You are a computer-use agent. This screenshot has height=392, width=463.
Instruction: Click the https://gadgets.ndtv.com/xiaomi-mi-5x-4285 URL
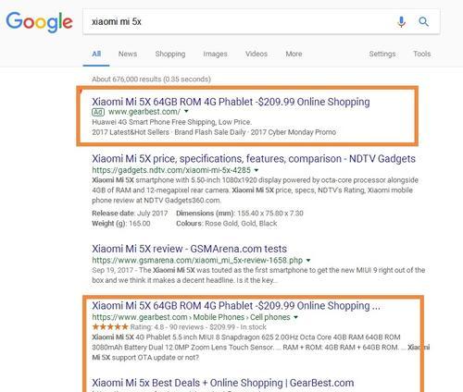click(x=171, y=170)
